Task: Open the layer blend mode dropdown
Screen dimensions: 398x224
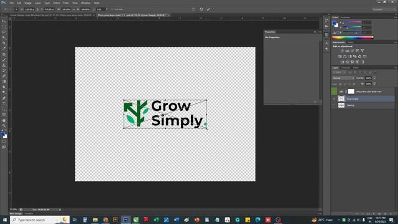Action: point(343,78)
